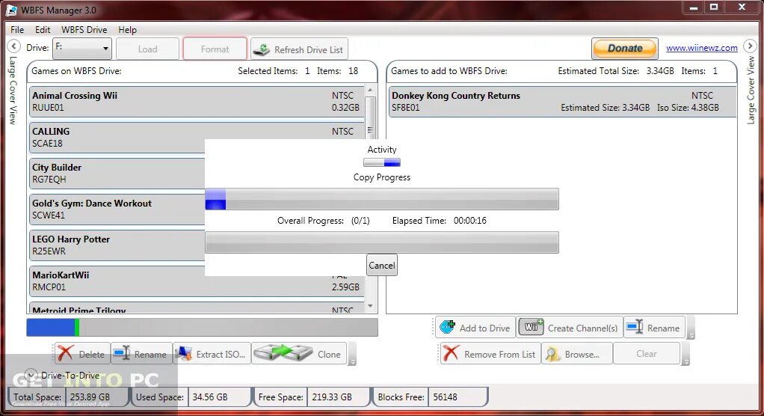
Task: Click the Copy Progress bar
Action: (x=382, y=199)
